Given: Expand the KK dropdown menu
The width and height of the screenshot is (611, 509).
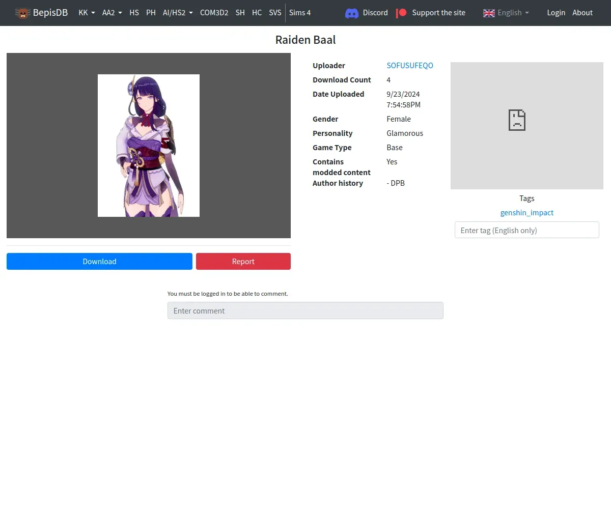Looking at the screenshot, I should (87, 13).
